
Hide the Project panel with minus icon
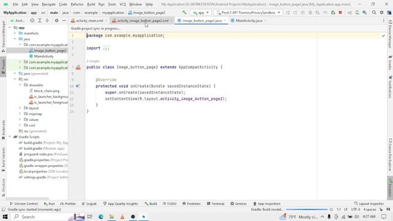click(x=64, y=20)
